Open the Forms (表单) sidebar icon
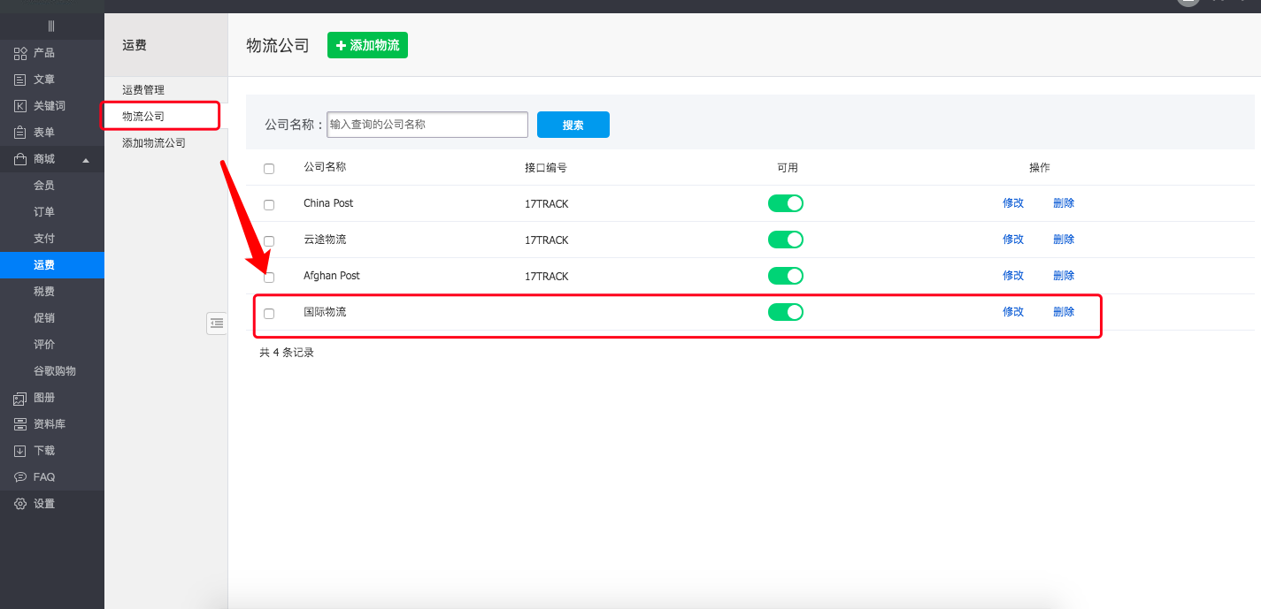Image resolution: width=1261 pixels, height=609 pixels. [20, 133]
